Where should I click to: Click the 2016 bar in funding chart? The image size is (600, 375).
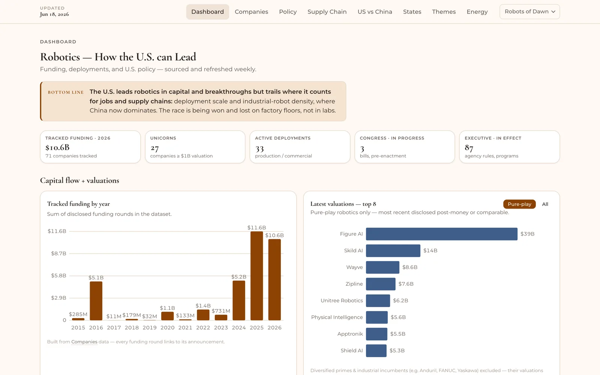click(x=96, y=301)
